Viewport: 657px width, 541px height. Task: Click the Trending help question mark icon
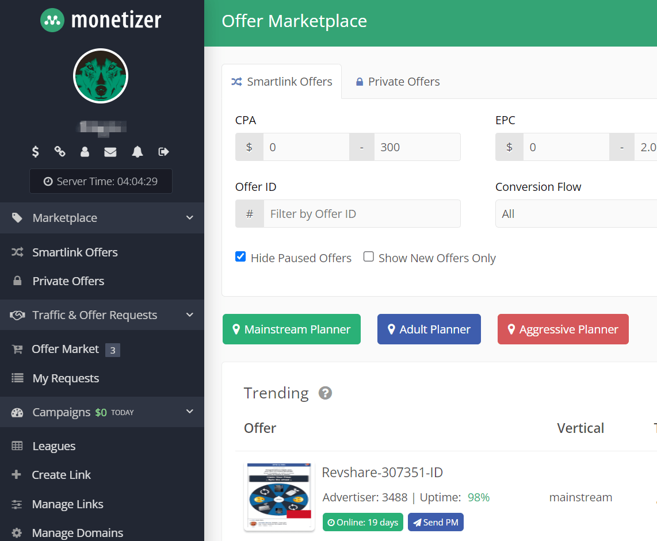point(325,393)
